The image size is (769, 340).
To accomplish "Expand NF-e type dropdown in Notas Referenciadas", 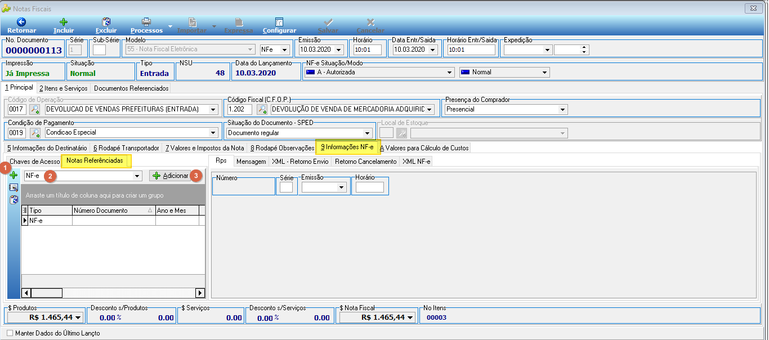I will coord(137,176).
